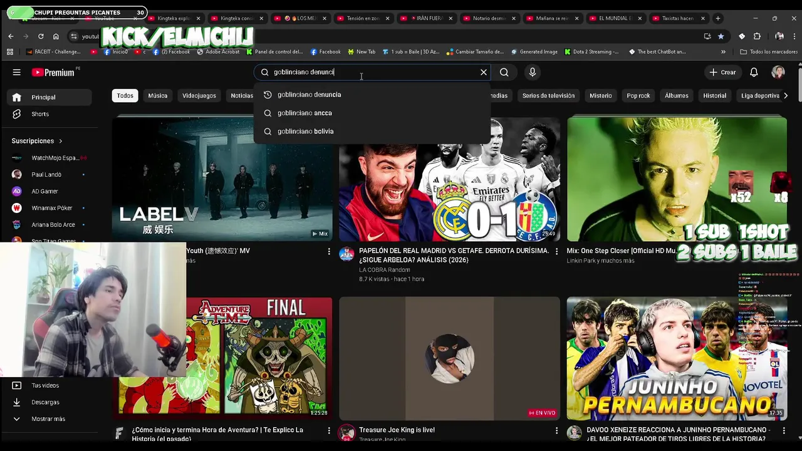The width and height of the screenshot is (802, 451).
Task: Expand Suscripciones chevron section
Action: (38, 141)
